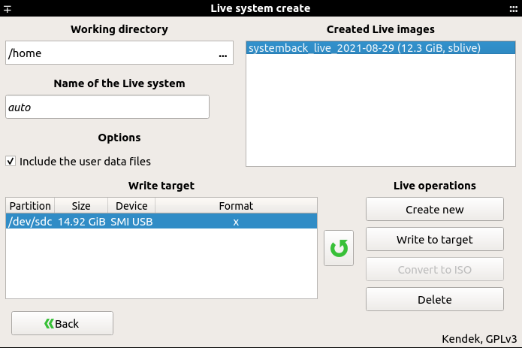This screenshot has height=348, width=522.
Task: Click the Write to target button
Action: 434,240
